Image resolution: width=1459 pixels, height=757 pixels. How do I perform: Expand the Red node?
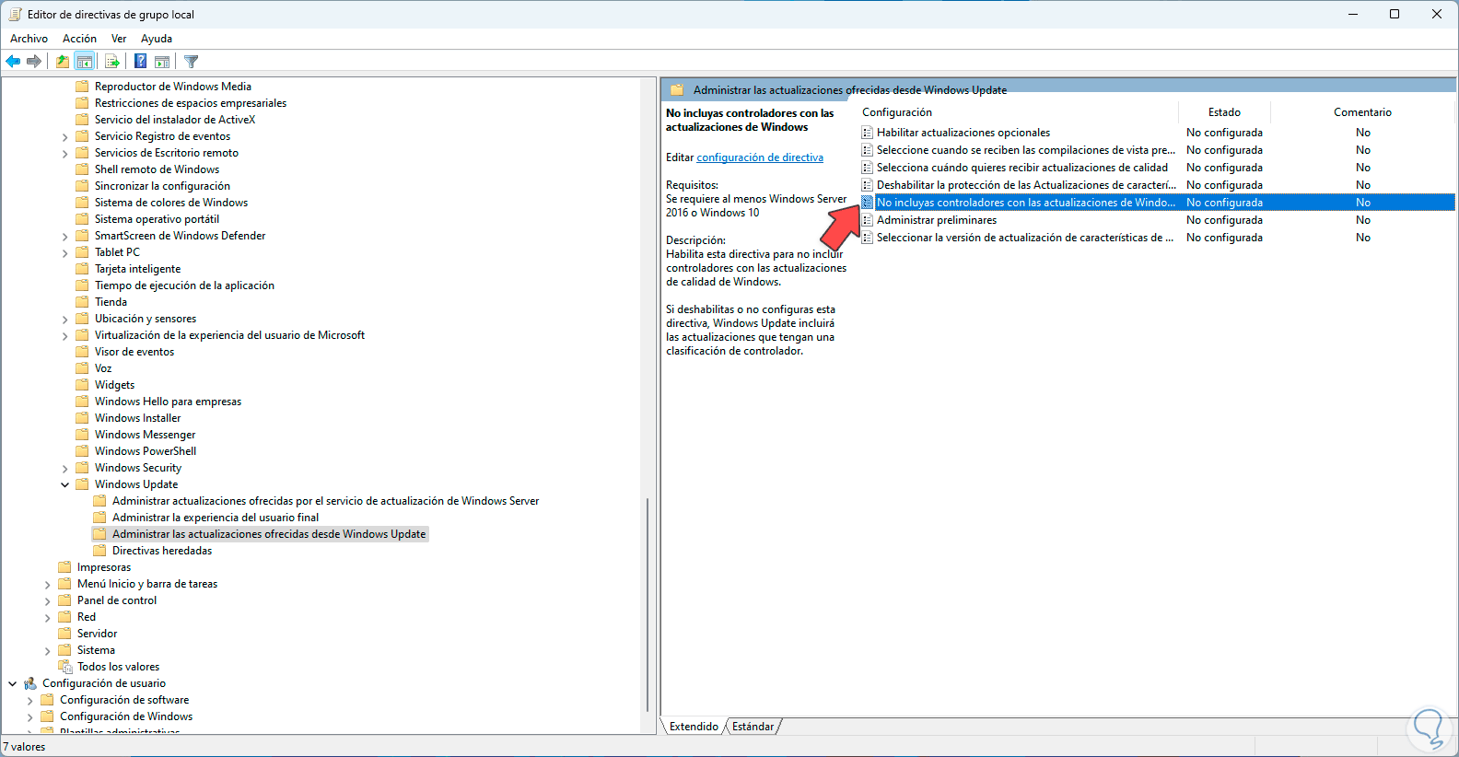47,618
